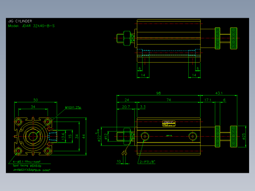Select the "17.1" dimension text
The height and width of the screenshot is (191, 255).
(208, 100)
